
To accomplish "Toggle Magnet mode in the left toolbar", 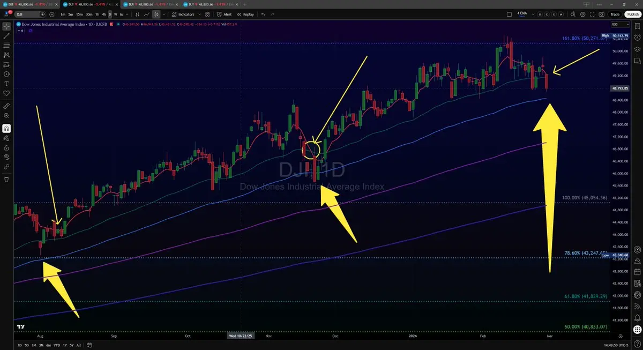I will [6, 129].
